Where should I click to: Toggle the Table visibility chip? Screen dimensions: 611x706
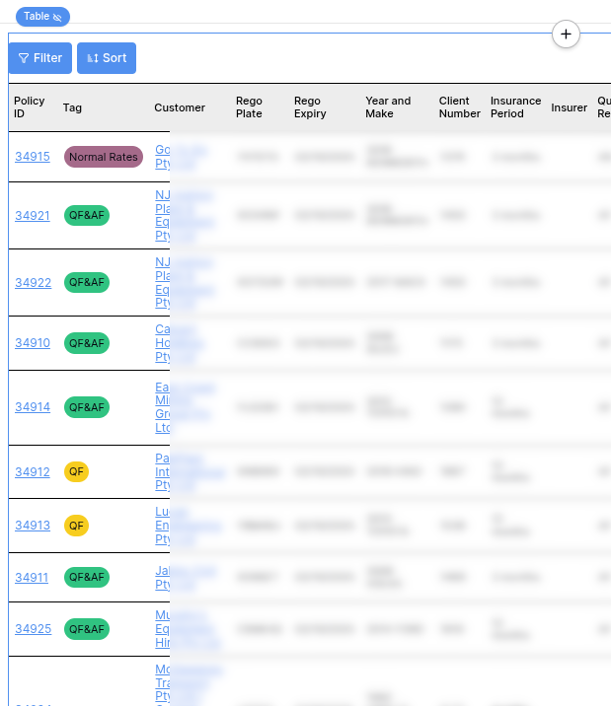(42, 17)
